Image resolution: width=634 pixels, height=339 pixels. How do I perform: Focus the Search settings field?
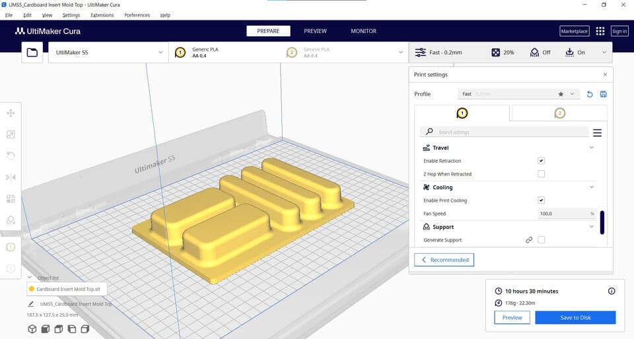pos(504,132)
